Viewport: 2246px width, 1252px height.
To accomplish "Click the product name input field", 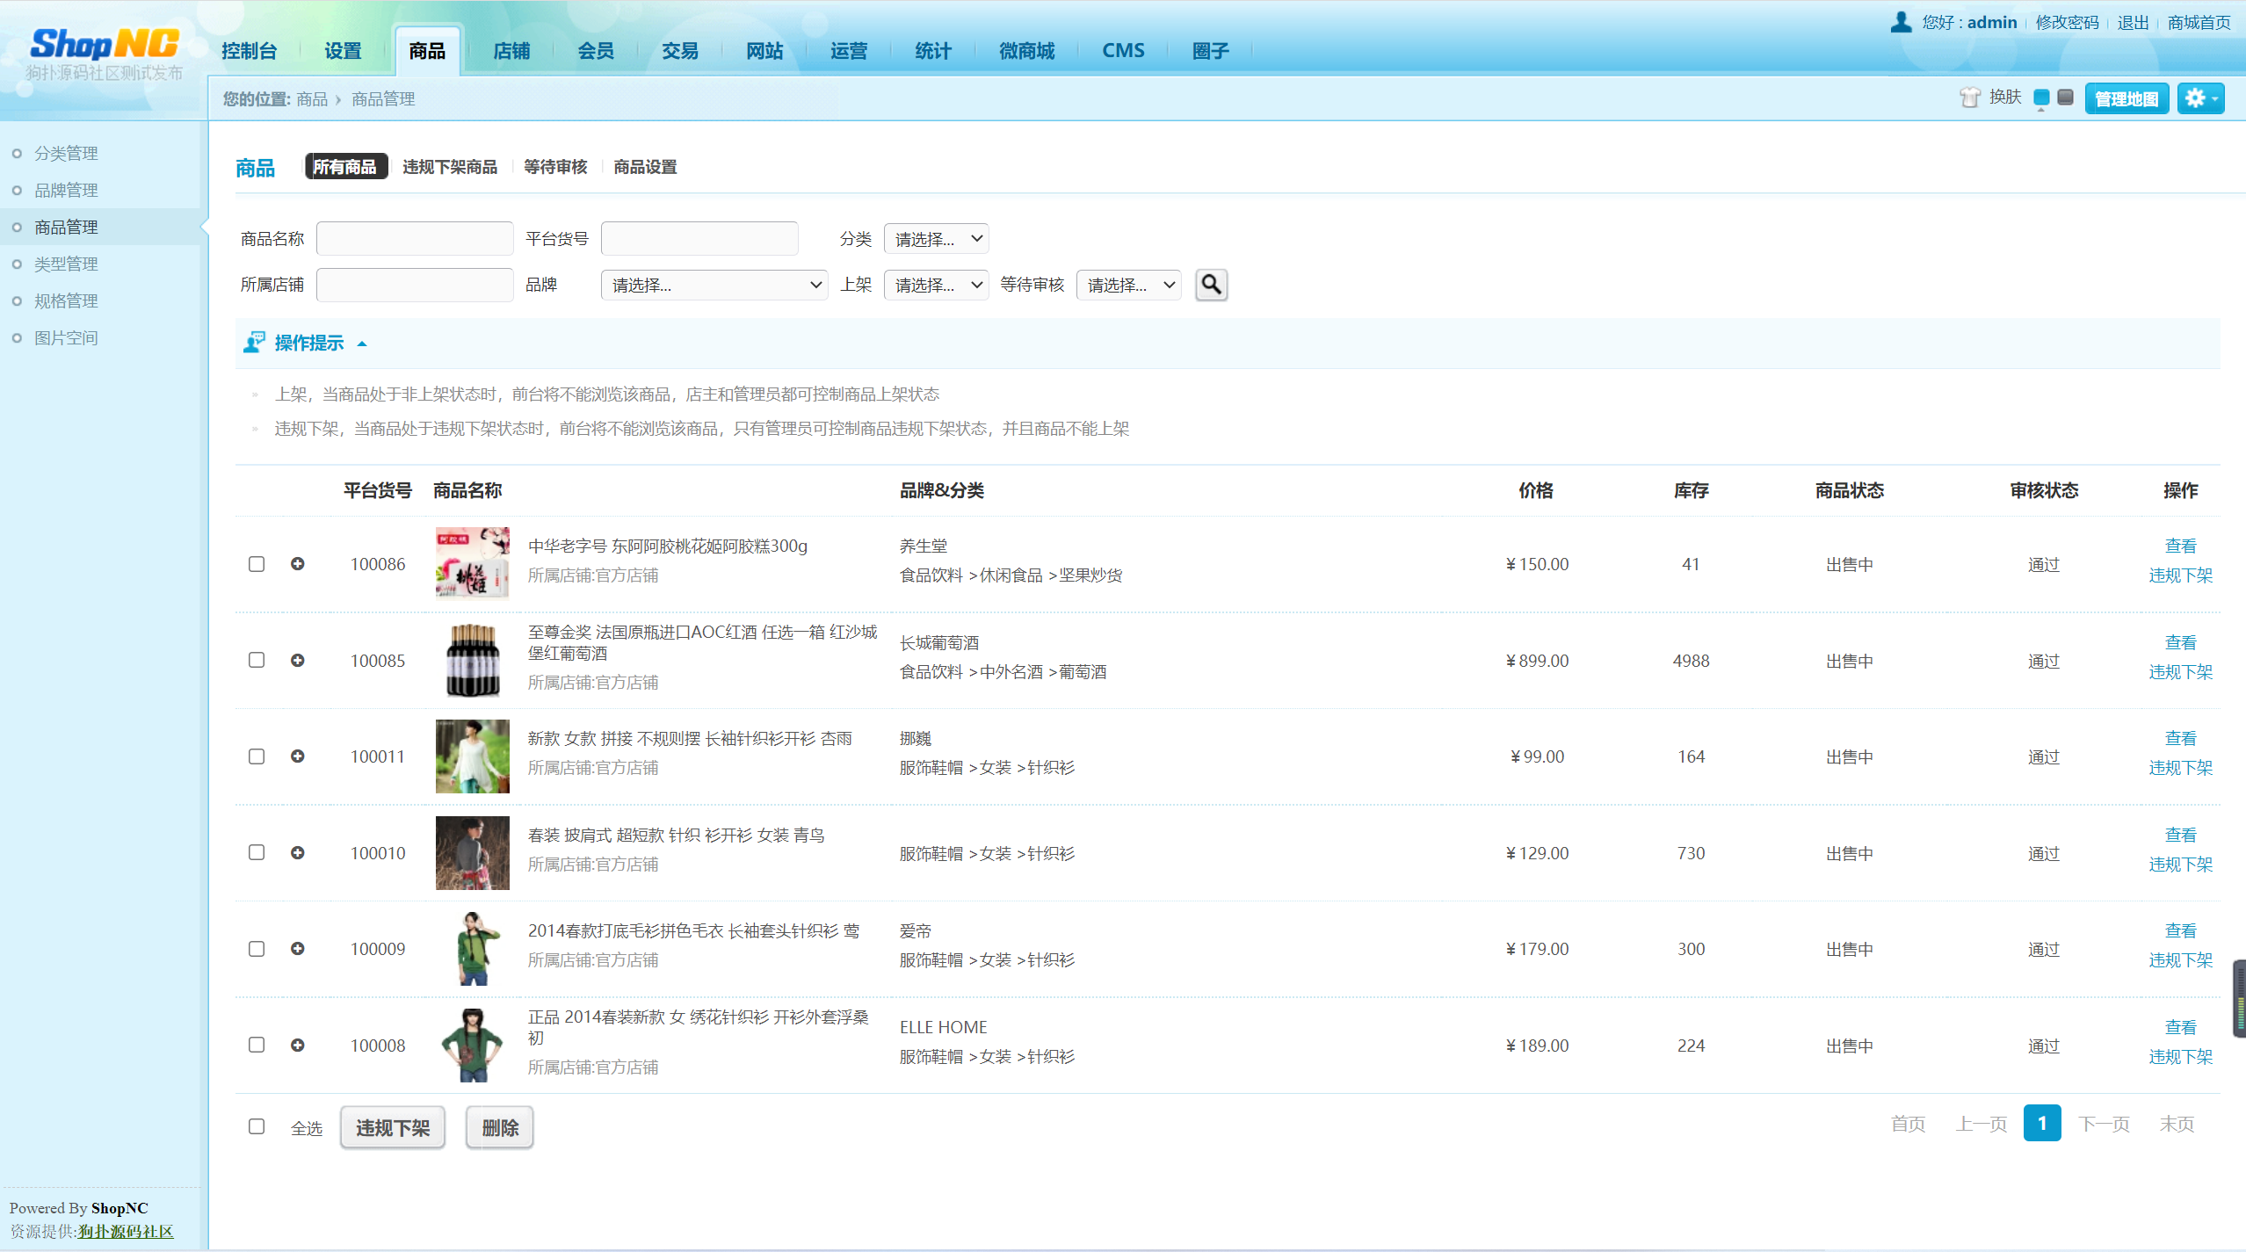I will [x=415, y=239].
